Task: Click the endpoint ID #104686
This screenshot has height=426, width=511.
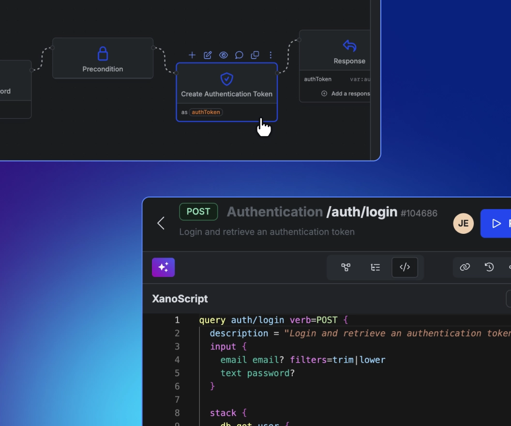Action: [x=419, y=213]
